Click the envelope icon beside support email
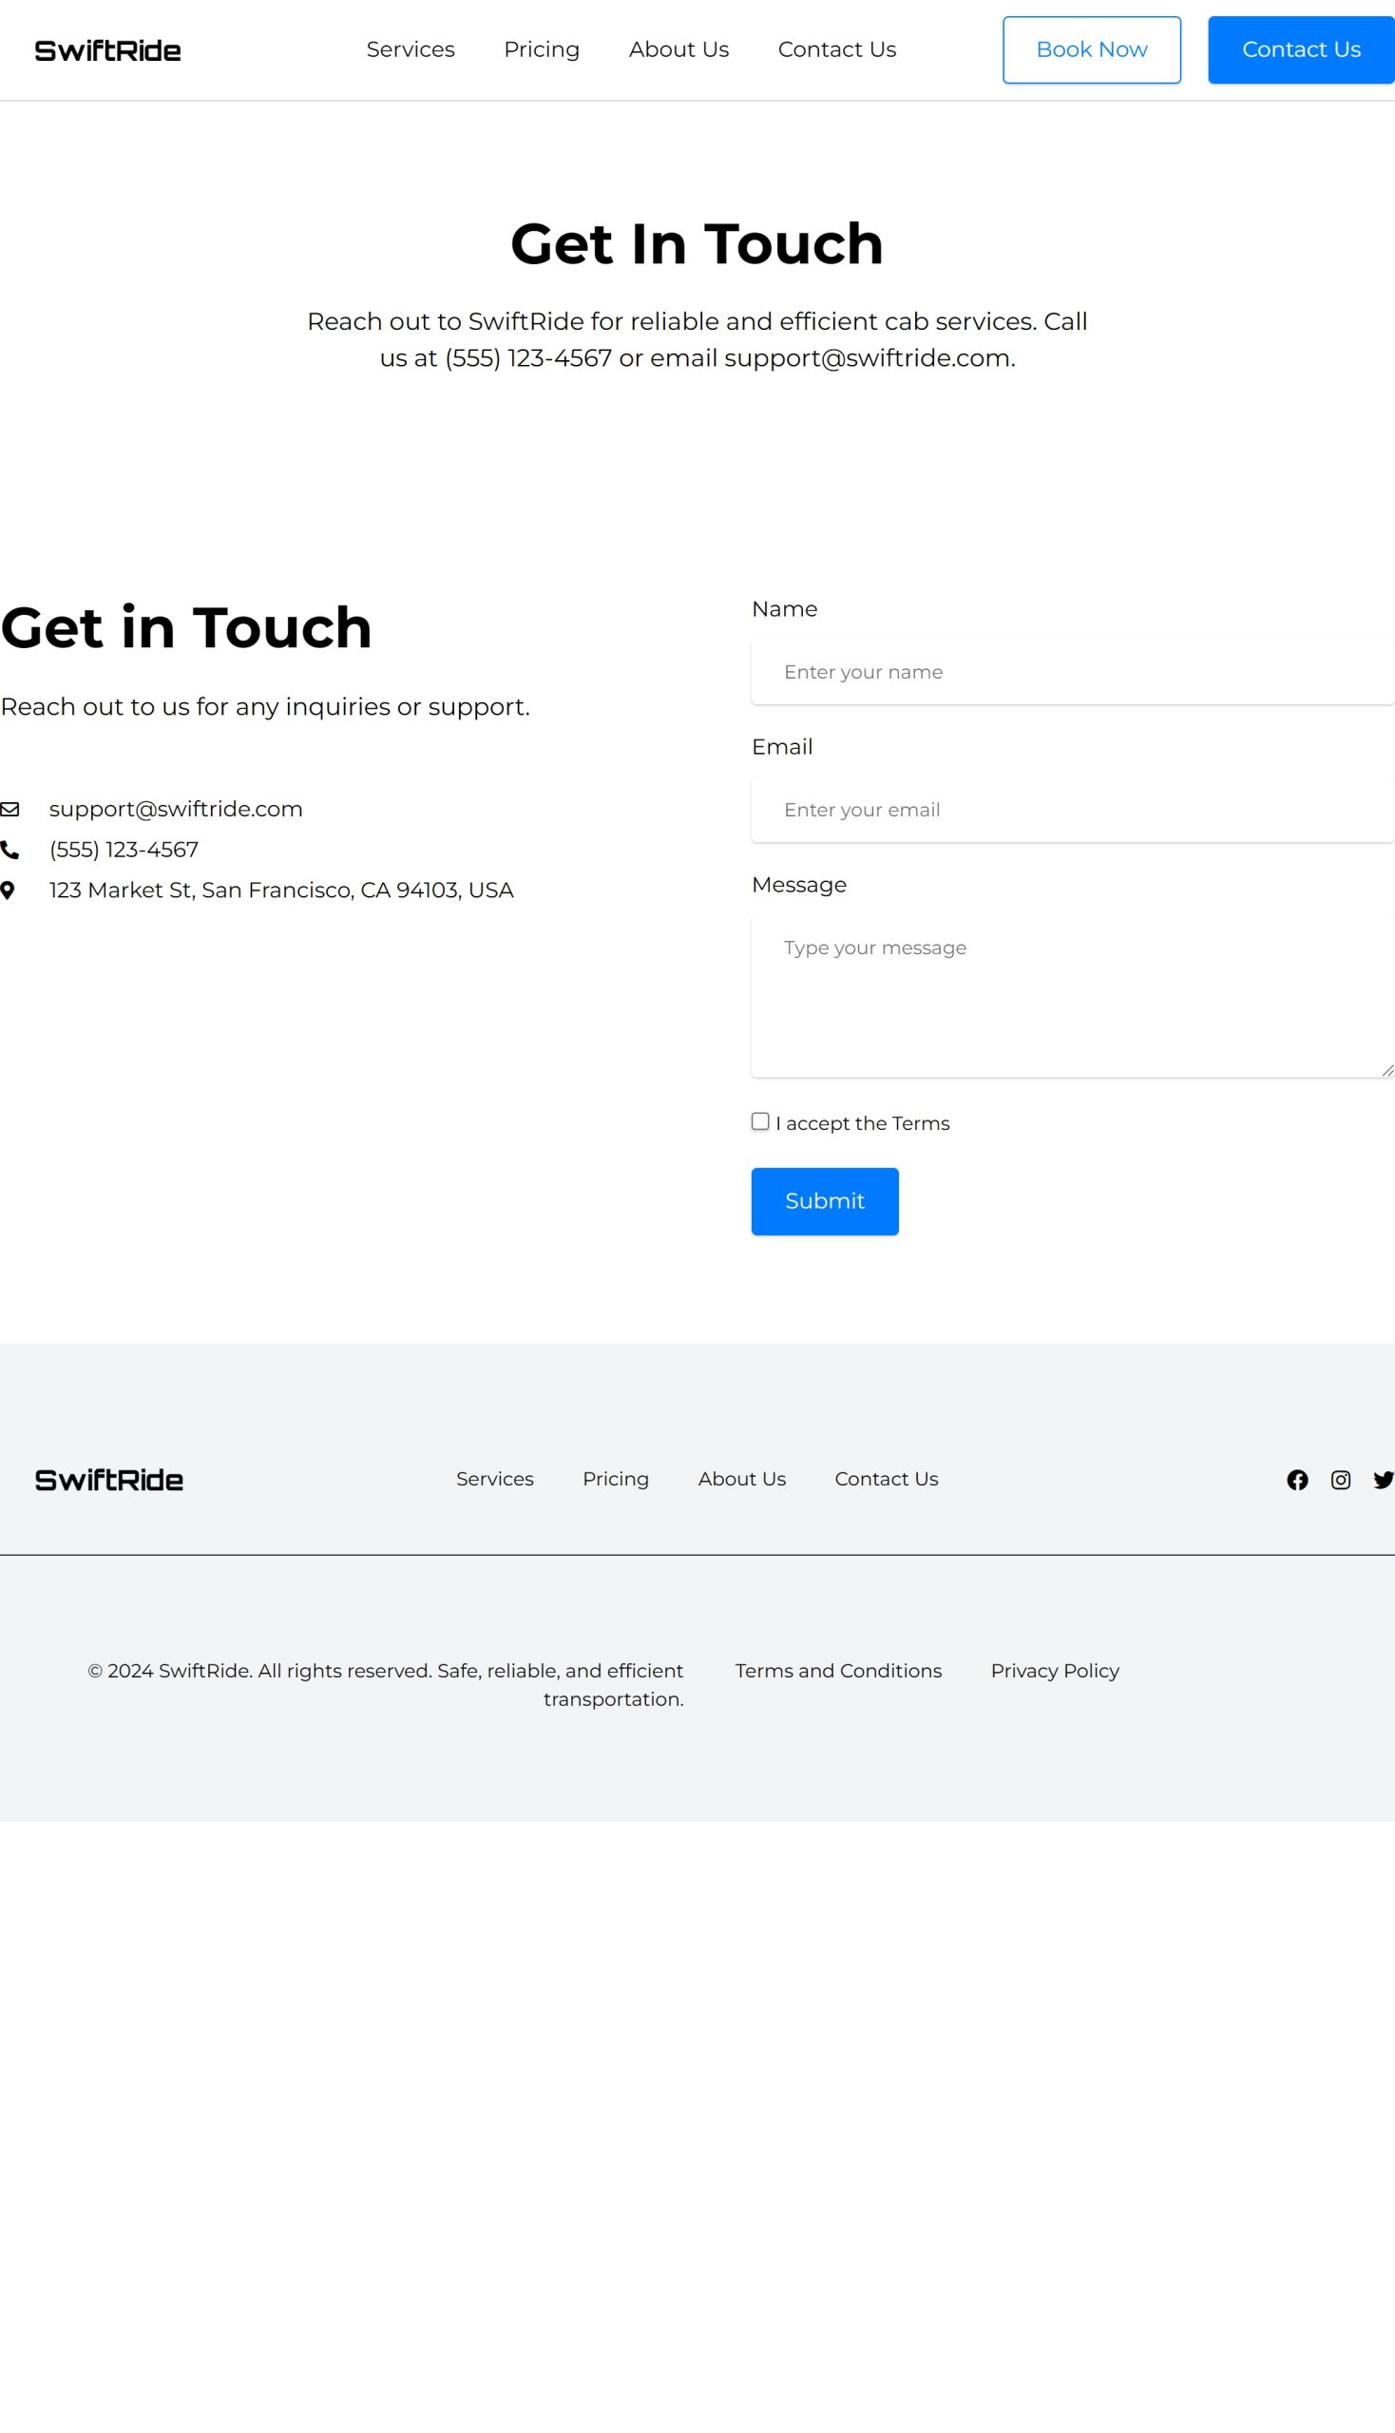1395x2433 pixels. [10, 809]
